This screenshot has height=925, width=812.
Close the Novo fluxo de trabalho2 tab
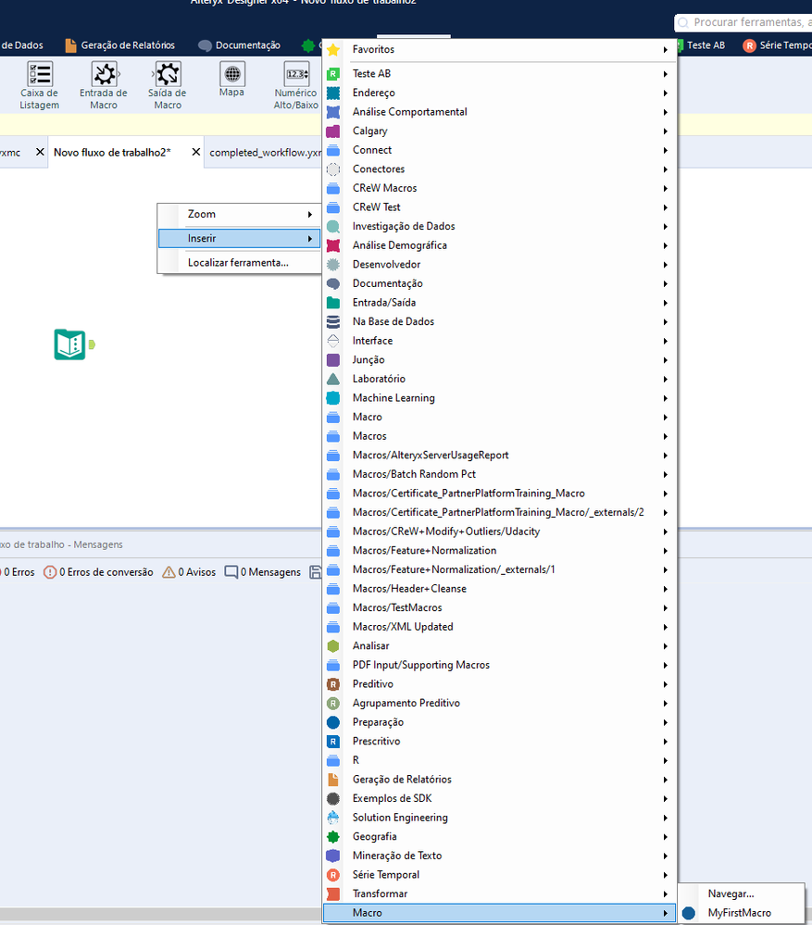[196, 152]
